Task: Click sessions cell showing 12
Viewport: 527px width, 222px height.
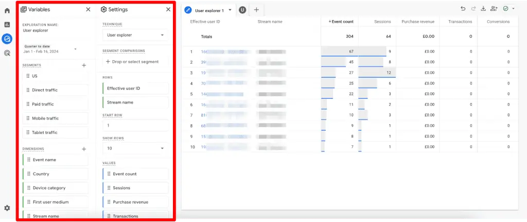Action: [377, 73]
